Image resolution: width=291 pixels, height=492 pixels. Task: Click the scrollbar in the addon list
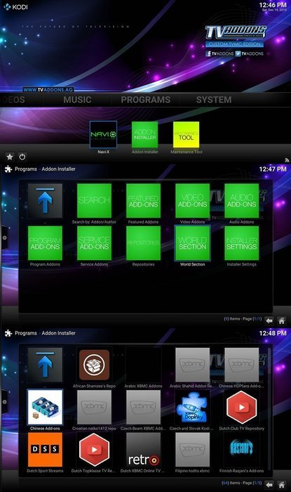(271, 408)
